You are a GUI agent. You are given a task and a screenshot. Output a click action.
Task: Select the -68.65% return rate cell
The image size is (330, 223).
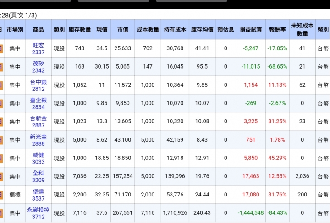pos(277,67)
